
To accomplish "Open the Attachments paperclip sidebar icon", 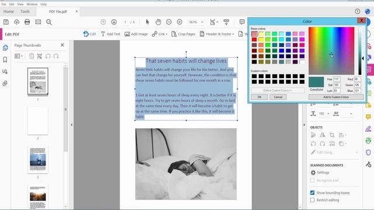I will coord(5,83).
